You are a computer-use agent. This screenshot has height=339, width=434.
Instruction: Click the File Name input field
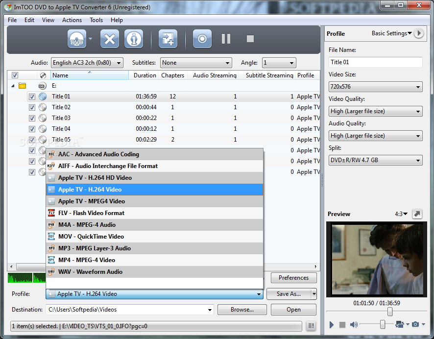pos(375,62)
